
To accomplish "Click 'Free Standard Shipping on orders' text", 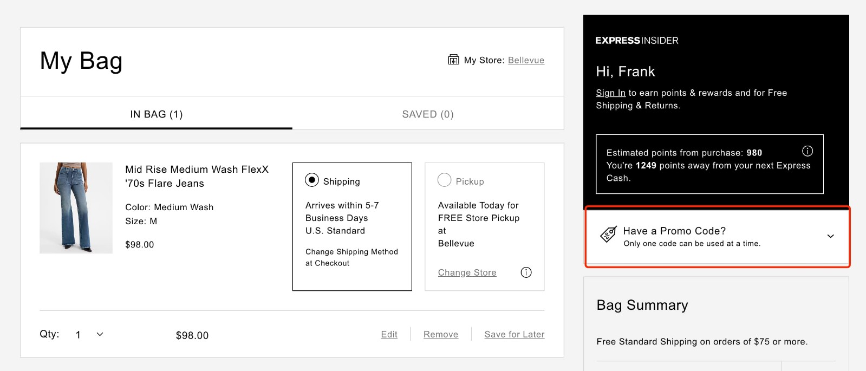I will [702, 342].
